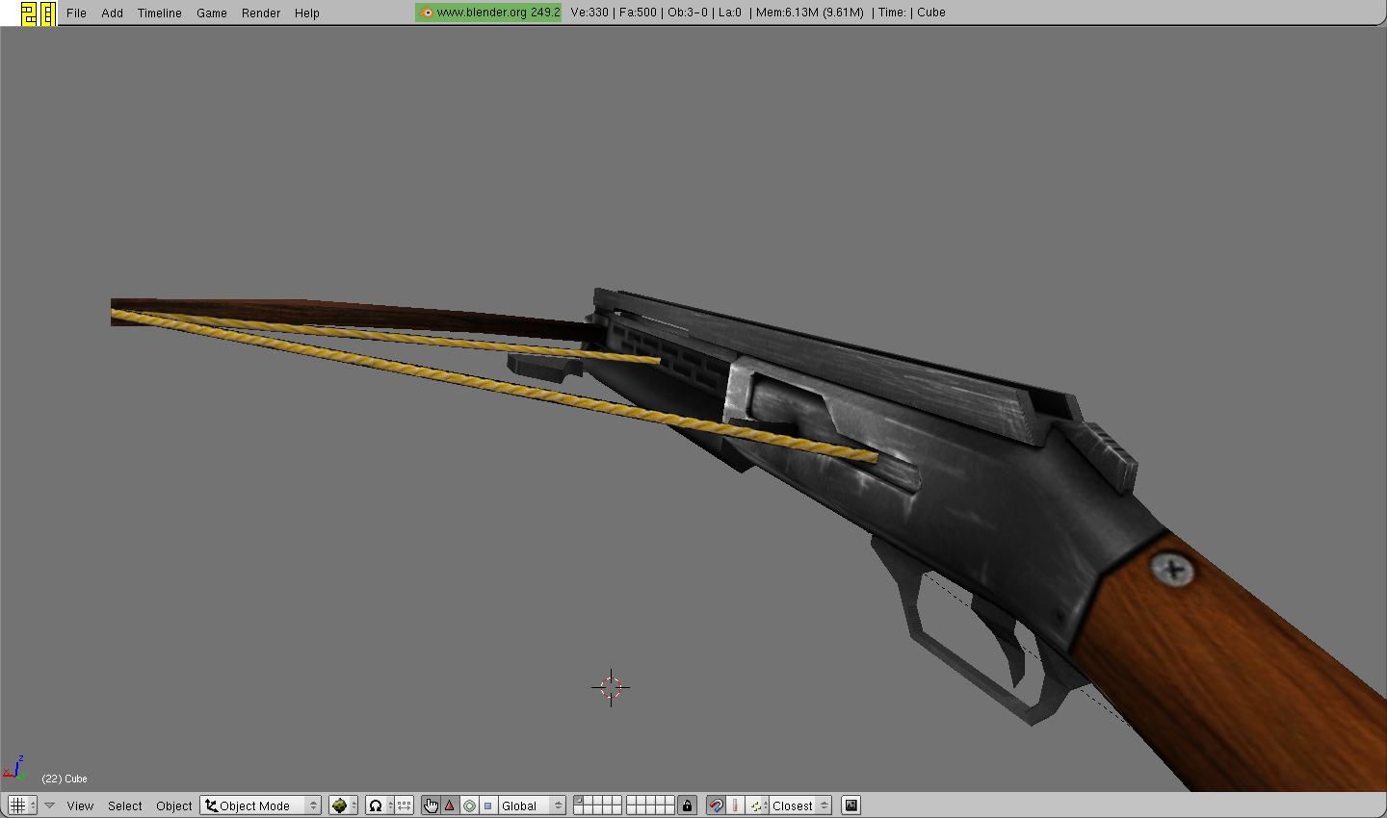1387x818 pixels.
Task: Toggle the layer lock icon
Action: click(687, 805)
